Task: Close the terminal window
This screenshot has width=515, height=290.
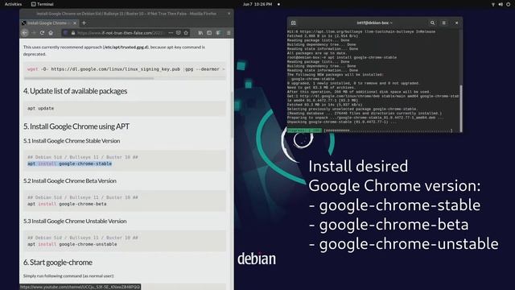Action: pos(456,23)
